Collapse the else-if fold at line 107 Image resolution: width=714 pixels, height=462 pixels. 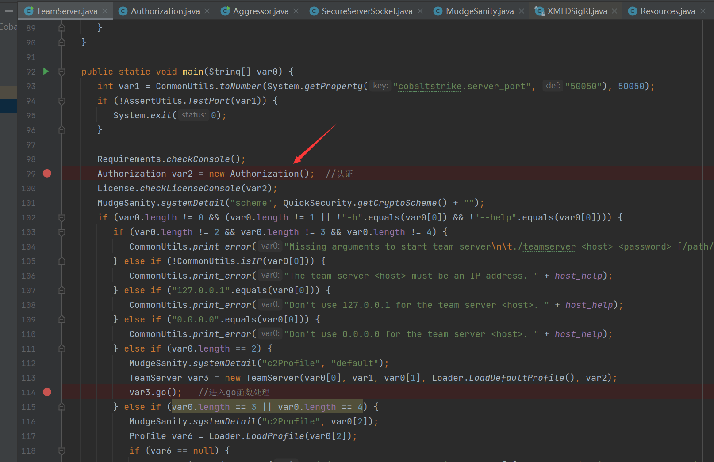[62, 290]
